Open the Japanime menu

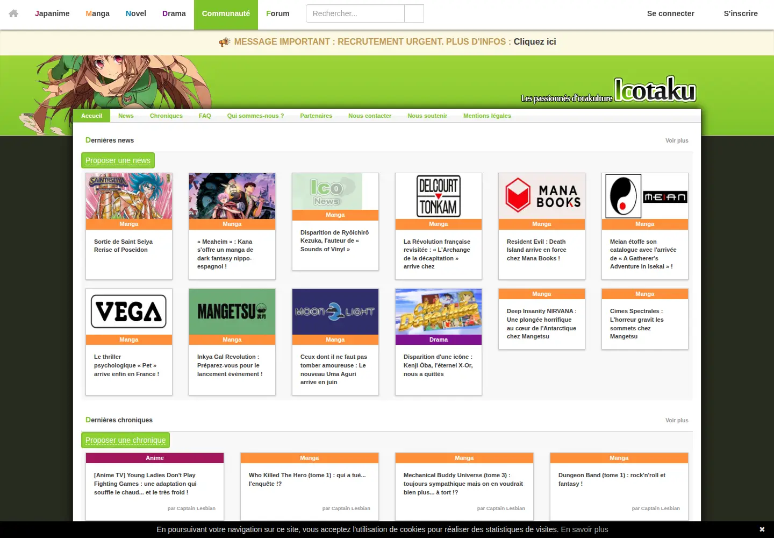[52, 13]
